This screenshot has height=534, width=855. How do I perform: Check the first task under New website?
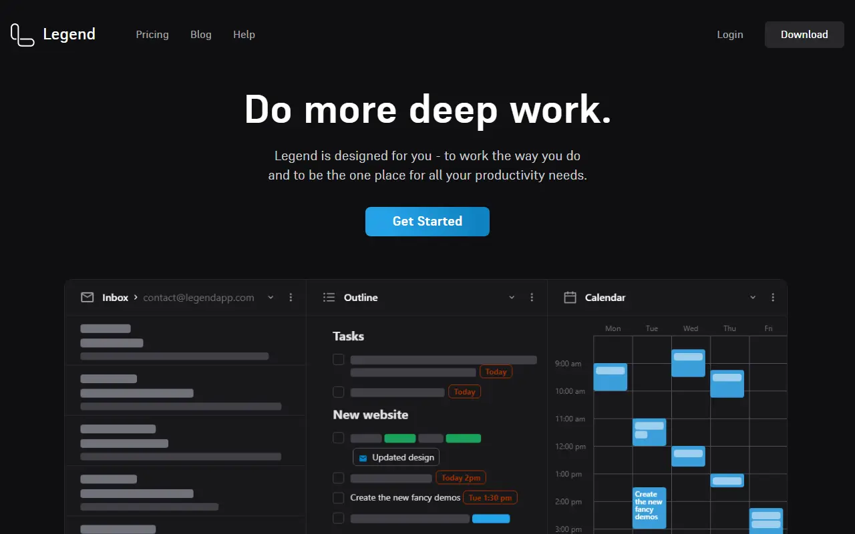coord(339,438)
